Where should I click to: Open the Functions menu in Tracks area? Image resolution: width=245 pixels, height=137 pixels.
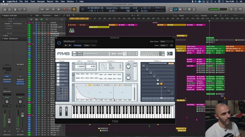pyautogui.click(x=47, y=15)
